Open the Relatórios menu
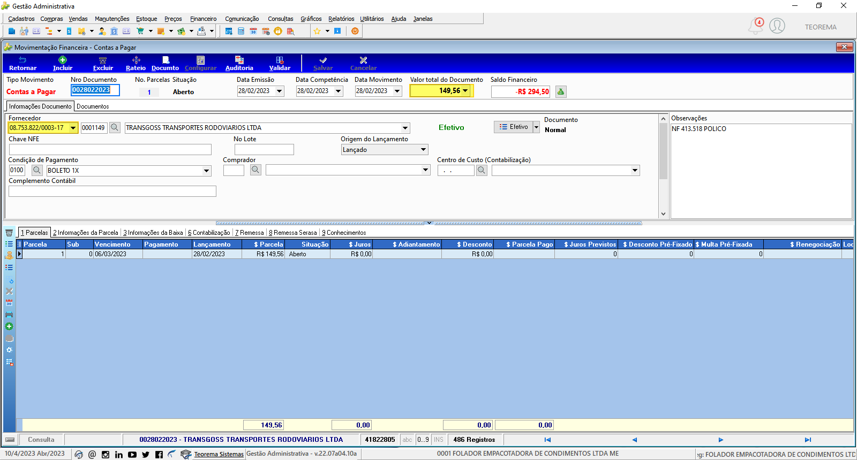Image resolution: width=857 pixels, height=460 pixels. click(x=341, y=19)
